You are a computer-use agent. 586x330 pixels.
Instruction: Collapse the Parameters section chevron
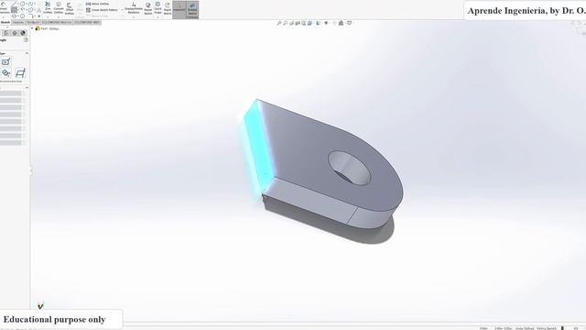[x=27, y=87]
